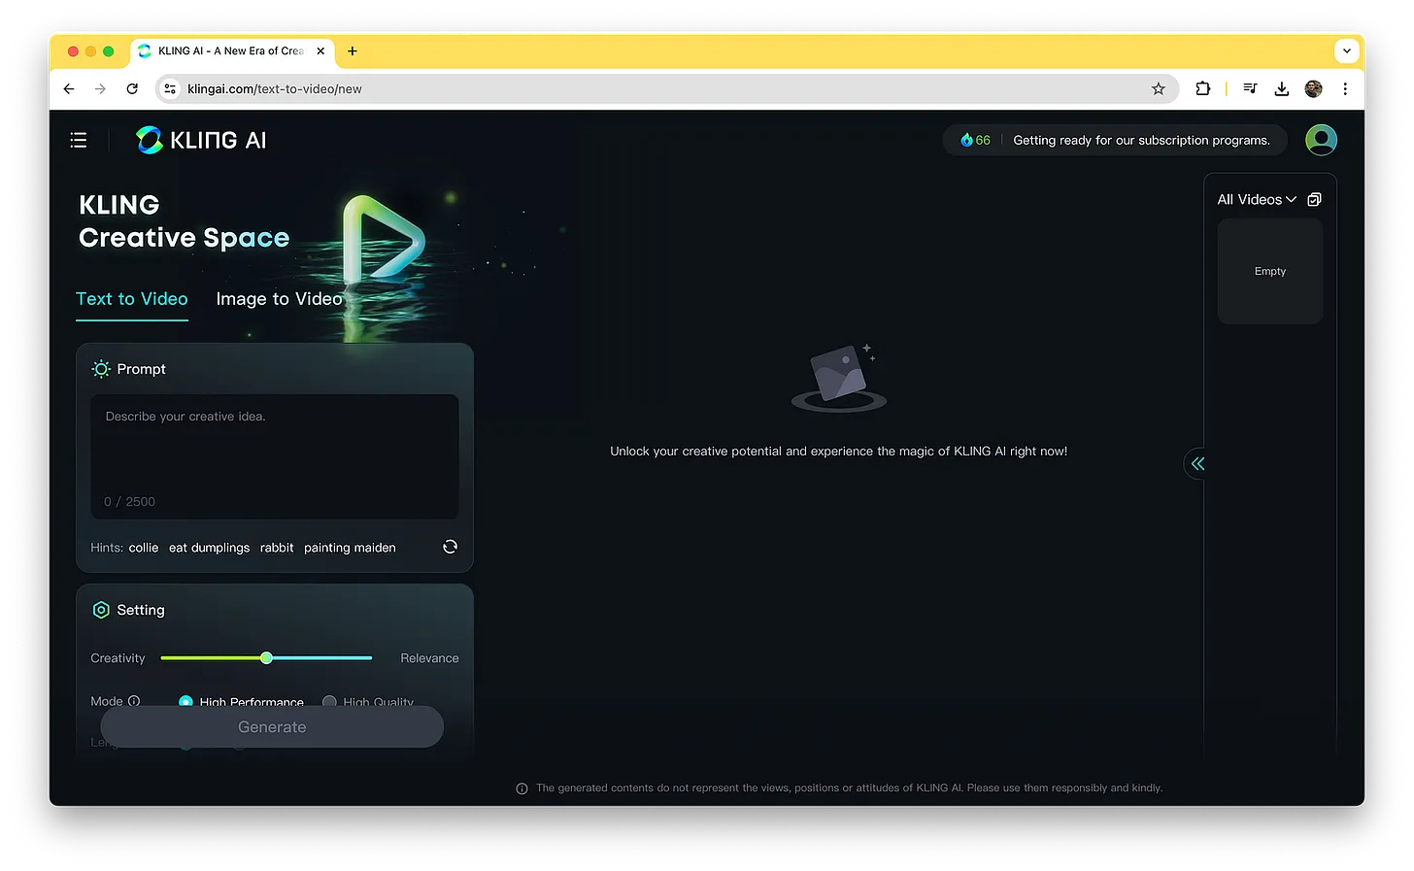Click the KLING AI logo

coord(201,140)
